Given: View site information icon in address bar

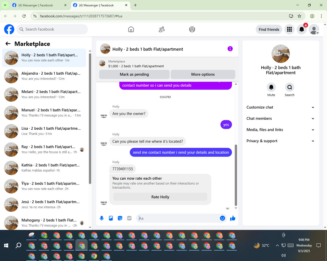Looking at the screenshot, I should click(35, 16).
